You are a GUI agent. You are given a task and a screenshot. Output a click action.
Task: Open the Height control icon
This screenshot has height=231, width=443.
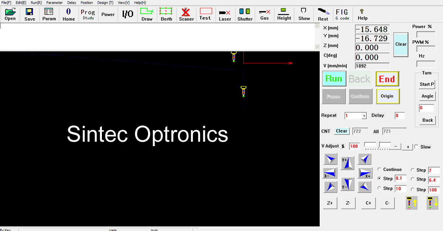284,14
